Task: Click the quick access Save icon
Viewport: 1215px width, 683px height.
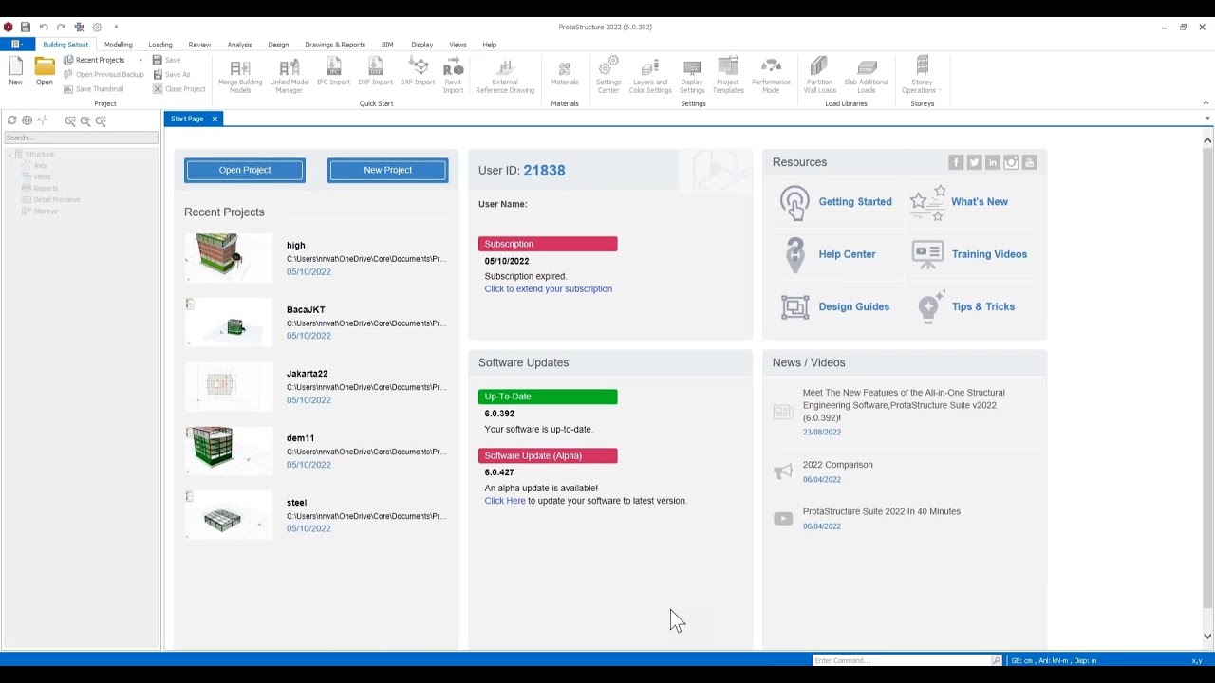Action: (26, 27)
